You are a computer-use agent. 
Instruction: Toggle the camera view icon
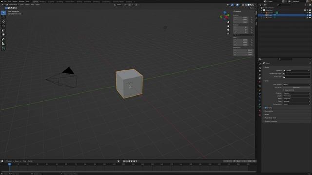pyautogui.click(x=228, y=30)
